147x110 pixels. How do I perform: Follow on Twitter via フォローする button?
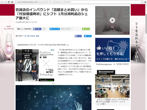pos(55,29)
